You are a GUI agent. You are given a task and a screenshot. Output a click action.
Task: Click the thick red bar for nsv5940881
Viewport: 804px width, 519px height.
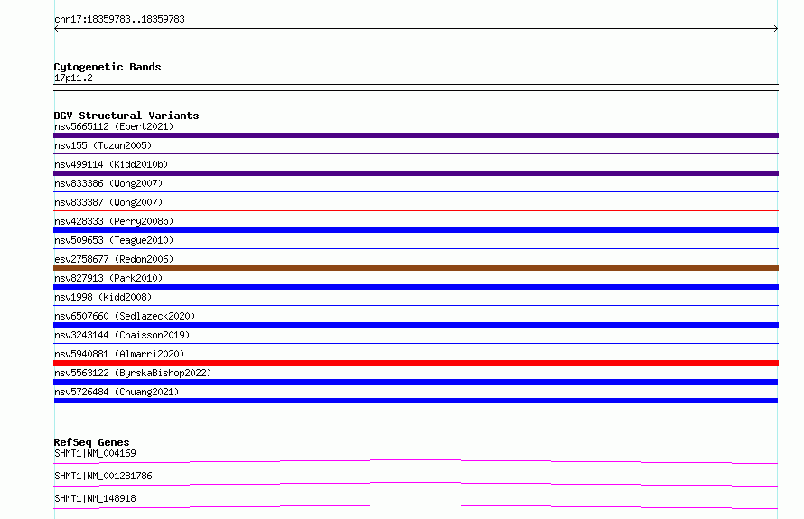(416, 363)
